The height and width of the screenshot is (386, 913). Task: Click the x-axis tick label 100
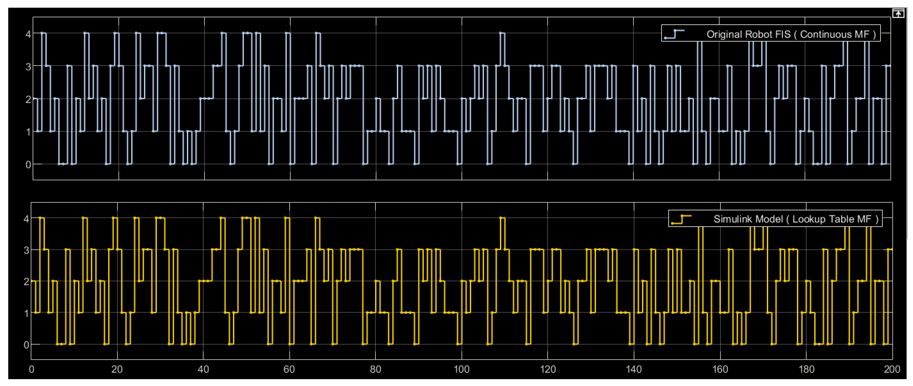(x=461, y=369)
